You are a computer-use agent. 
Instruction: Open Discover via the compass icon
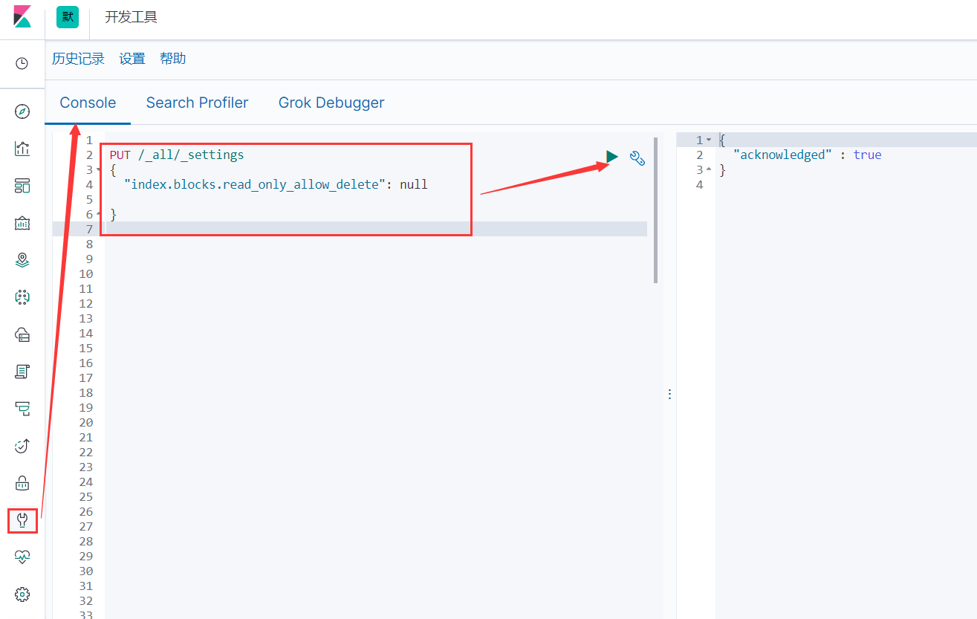point(22,111)
